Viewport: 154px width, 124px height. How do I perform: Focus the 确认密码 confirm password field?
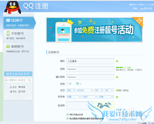tap(90, 77)
